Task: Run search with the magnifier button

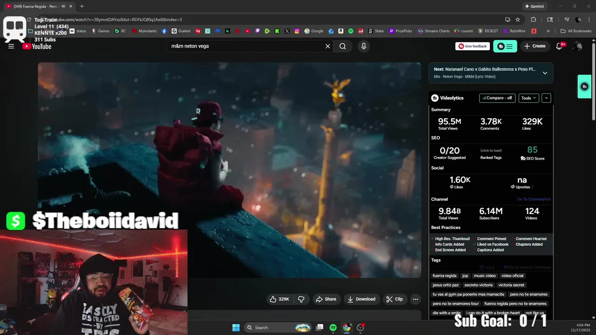Action: [343, 46]
